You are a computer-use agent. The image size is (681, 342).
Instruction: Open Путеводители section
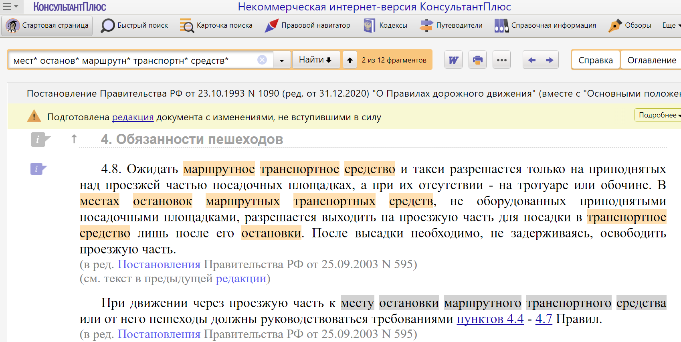(x=451, y=26)
